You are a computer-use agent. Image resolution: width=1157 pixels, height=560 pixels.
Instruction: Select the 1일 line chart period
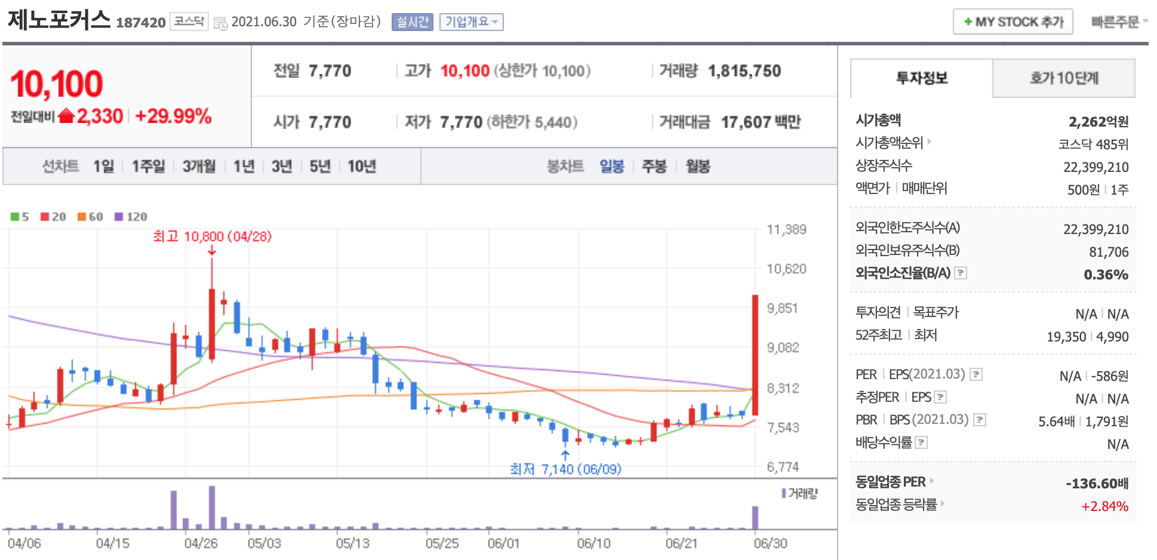click(x=103, y=166)
